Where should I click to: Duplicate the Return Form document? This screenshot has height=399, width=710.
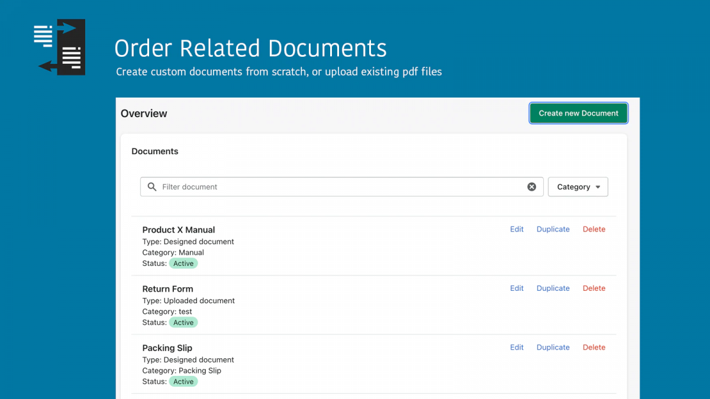coord(553,288)
